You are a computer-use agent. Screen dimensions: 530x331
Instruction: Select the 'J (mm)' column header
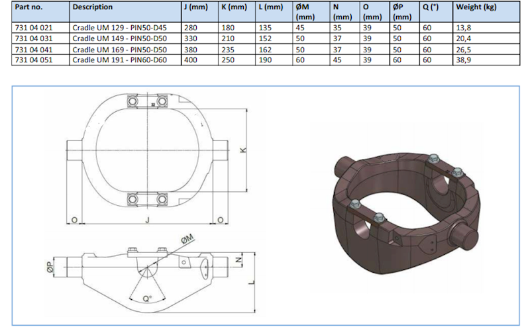200,12
